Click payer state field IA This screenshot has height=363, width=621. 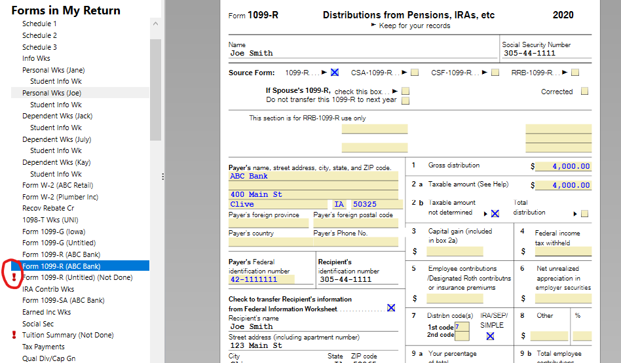[339, 205]
